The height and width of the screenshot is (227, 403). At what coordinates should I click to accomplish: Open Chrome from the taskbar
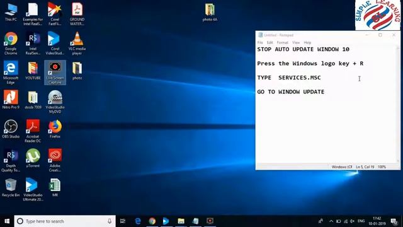pyautogui.click(x=152, y=221)
